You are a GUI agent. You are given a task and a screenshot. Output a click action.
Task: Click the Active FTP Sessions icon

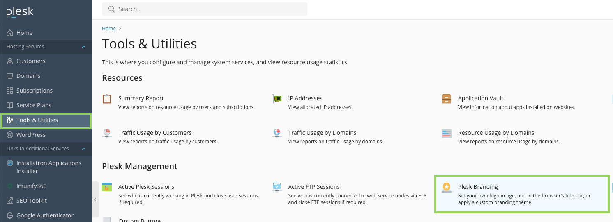tap(277, 187)
